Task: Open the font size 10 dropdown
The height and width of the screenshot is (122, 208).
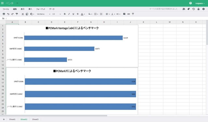Action: [56, 14]
